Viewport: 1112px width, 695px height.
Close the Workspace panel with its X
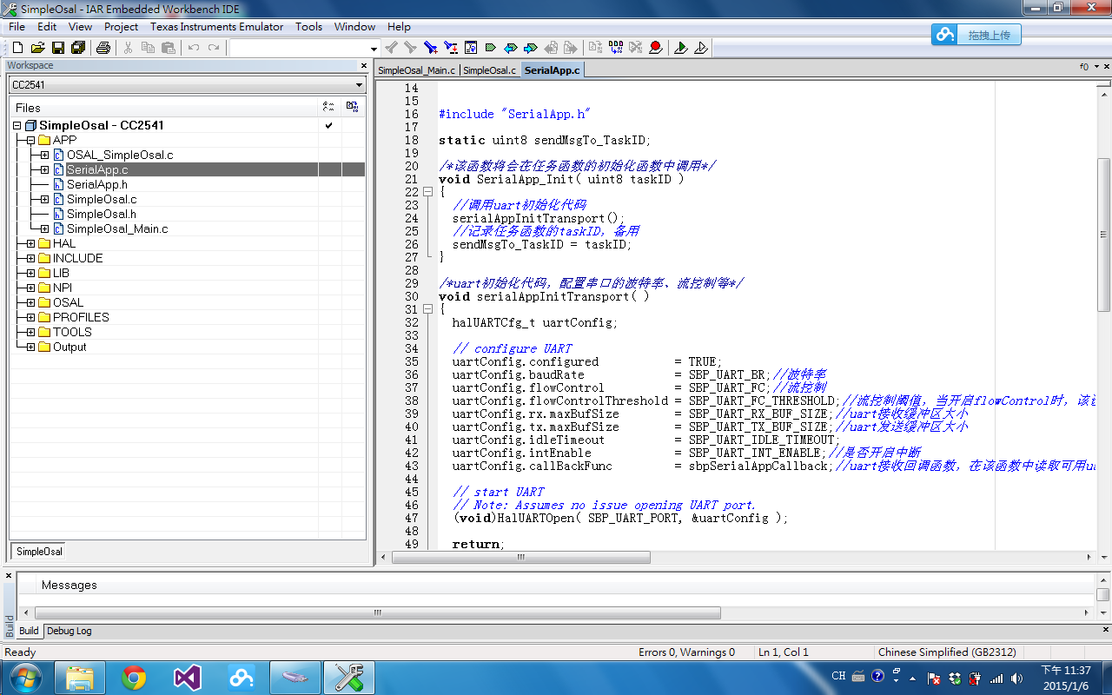364,66
